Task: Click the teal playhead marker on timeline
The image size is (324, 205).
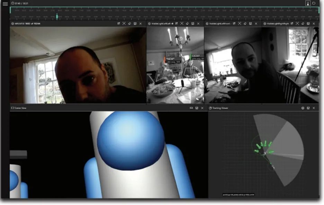Action: (57, 16)
